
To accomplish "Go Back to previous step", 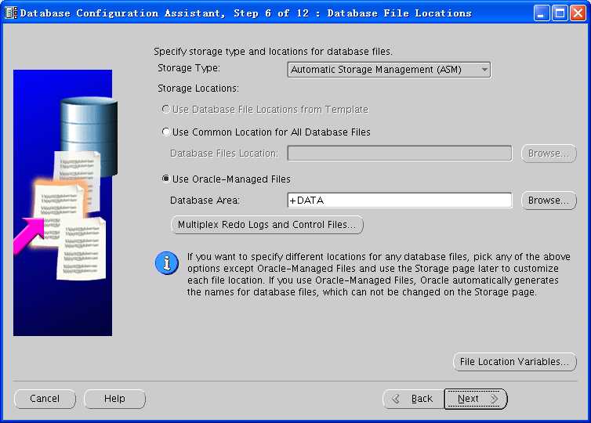I will (414, 399).
